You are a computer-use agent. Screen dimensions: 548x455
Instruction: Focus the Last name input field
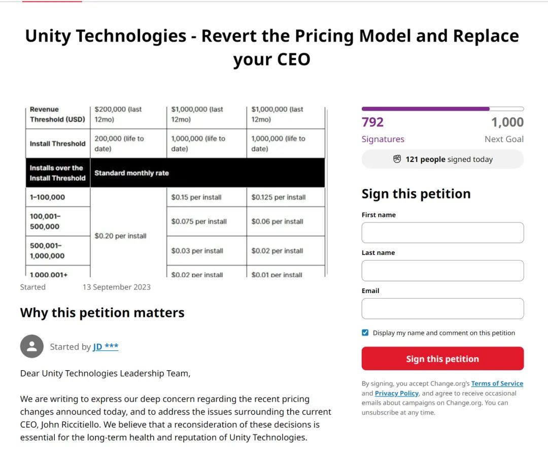[x=442, y=271]
